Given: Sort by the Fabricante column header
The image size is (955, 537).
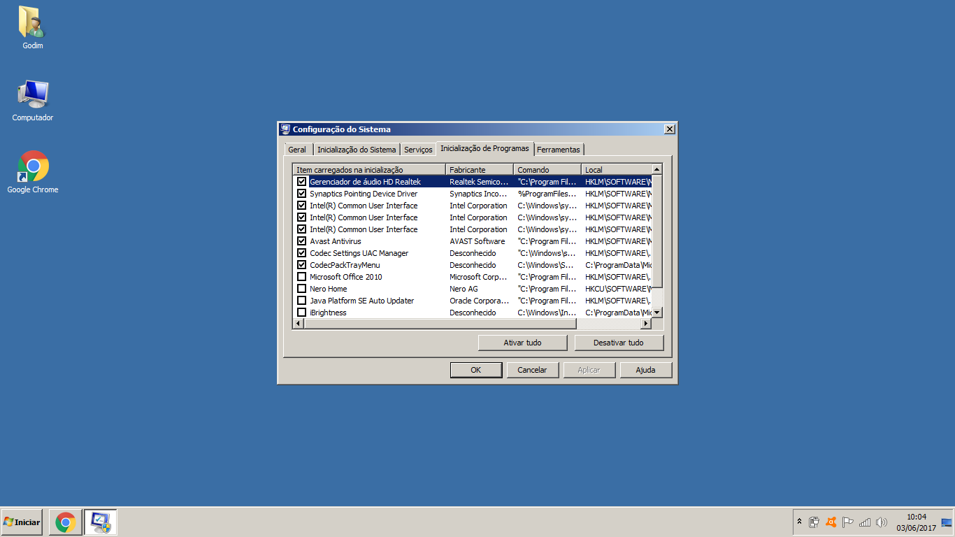Looking at the screenshot, I should (x=480, y=170).
